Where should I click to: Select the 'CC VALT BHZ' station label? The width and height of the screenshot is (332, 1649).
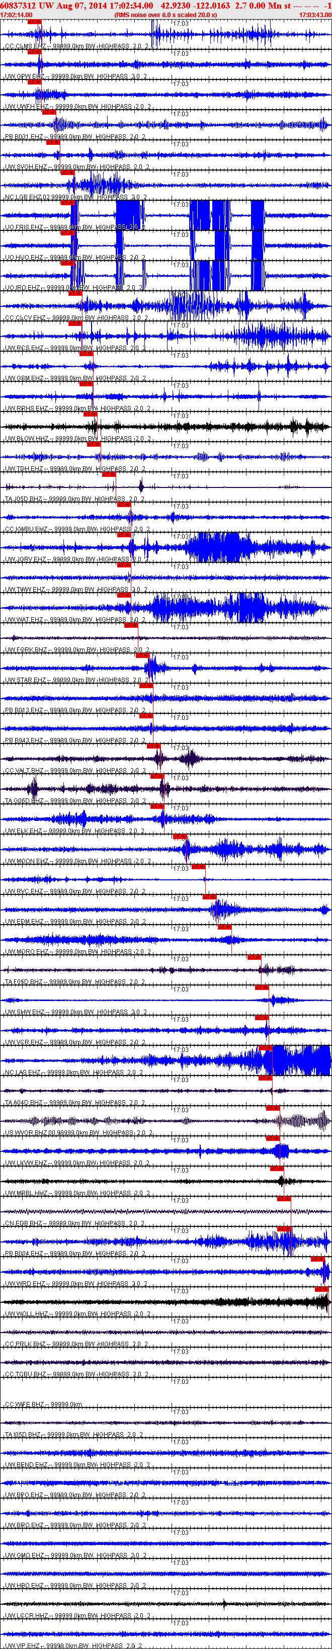point(26,770)
